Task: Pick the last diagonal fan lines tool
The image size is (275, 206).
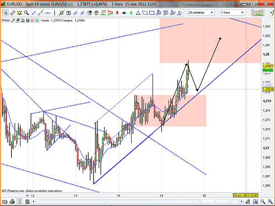Action: (x=180, y=13)
